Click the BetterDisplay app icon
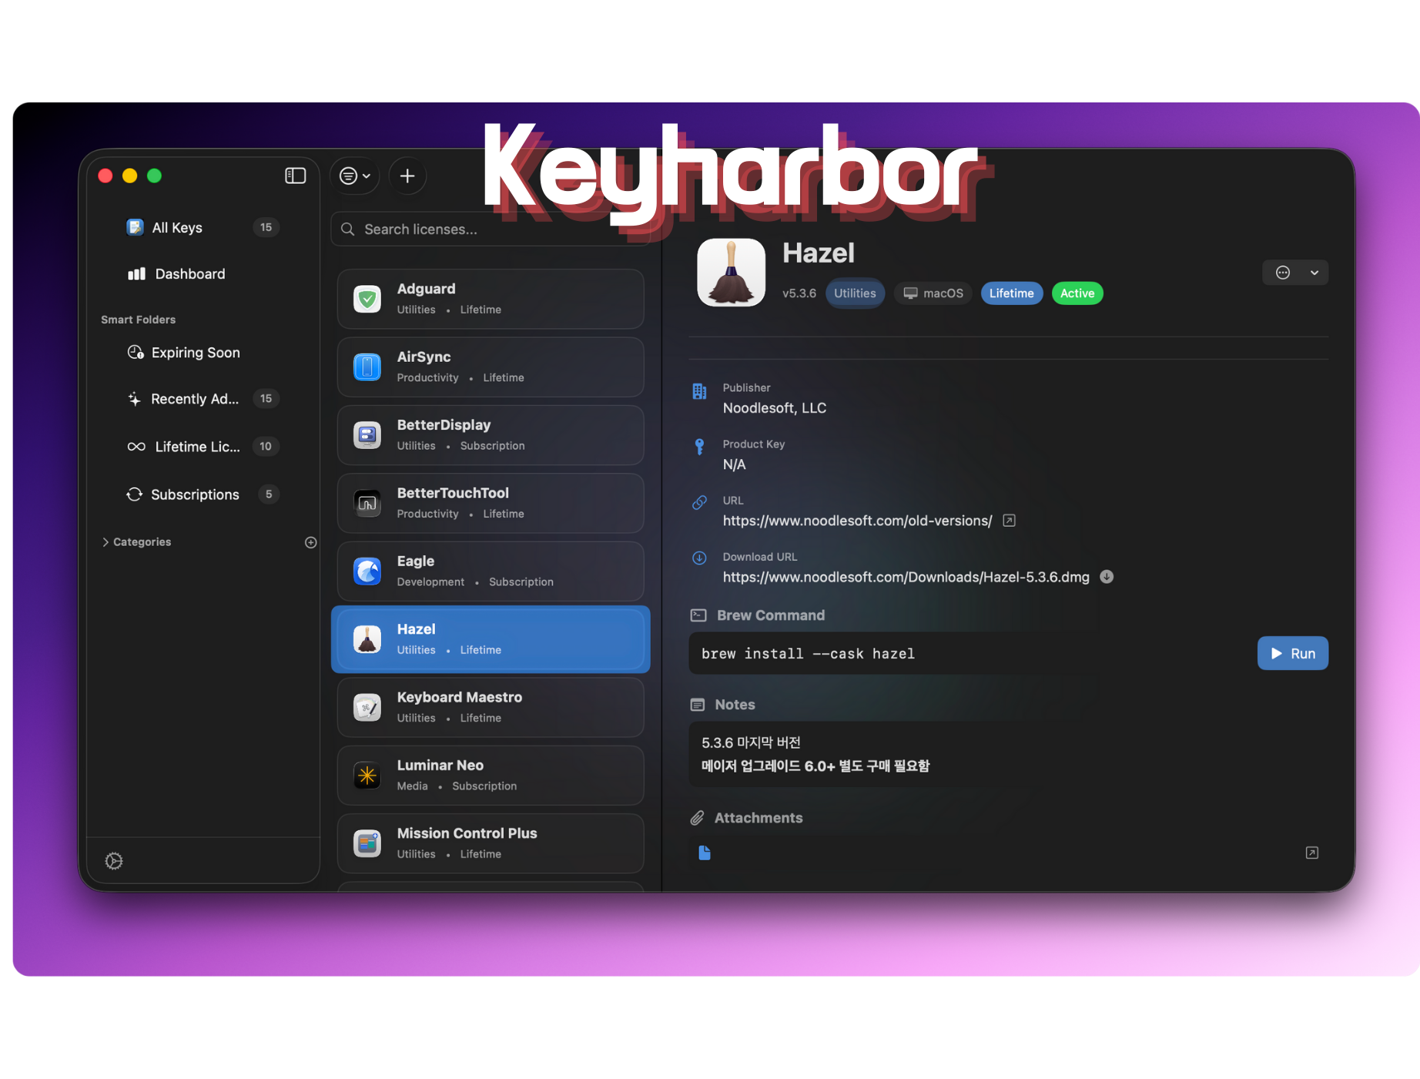 (367, 435)
